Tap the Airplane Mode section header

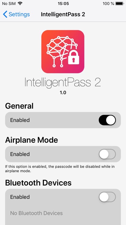(x=31, y=140)
